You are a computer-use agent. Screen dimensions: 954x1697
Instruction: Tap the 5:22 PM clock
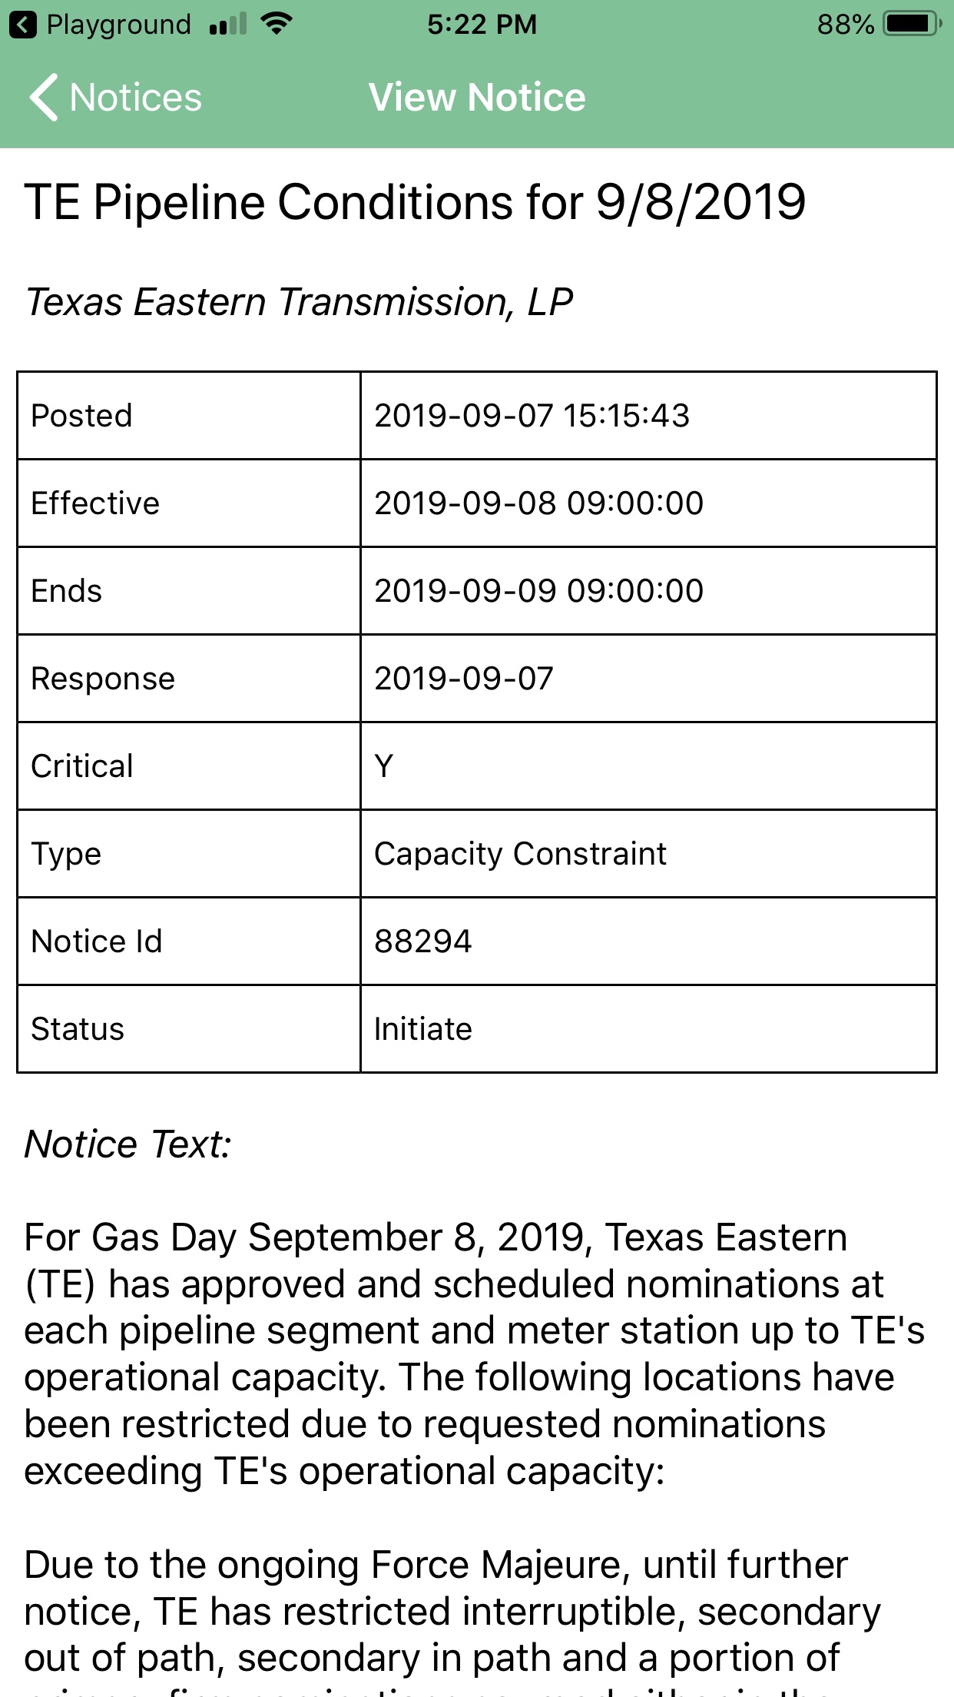[x=482, y=25]
